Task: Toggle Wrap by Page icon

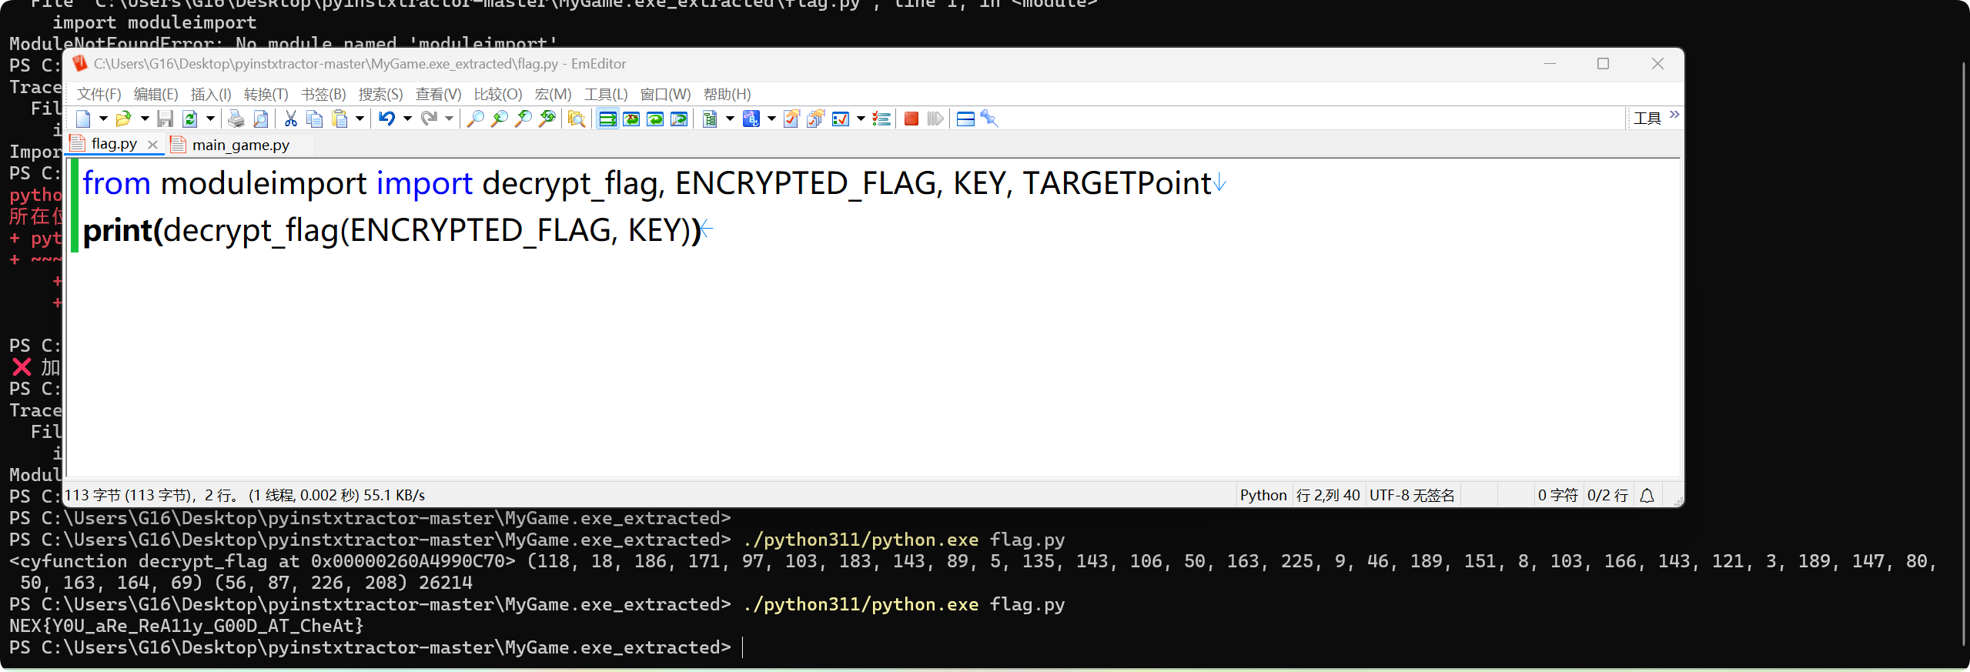Action: tap(679, 119)
